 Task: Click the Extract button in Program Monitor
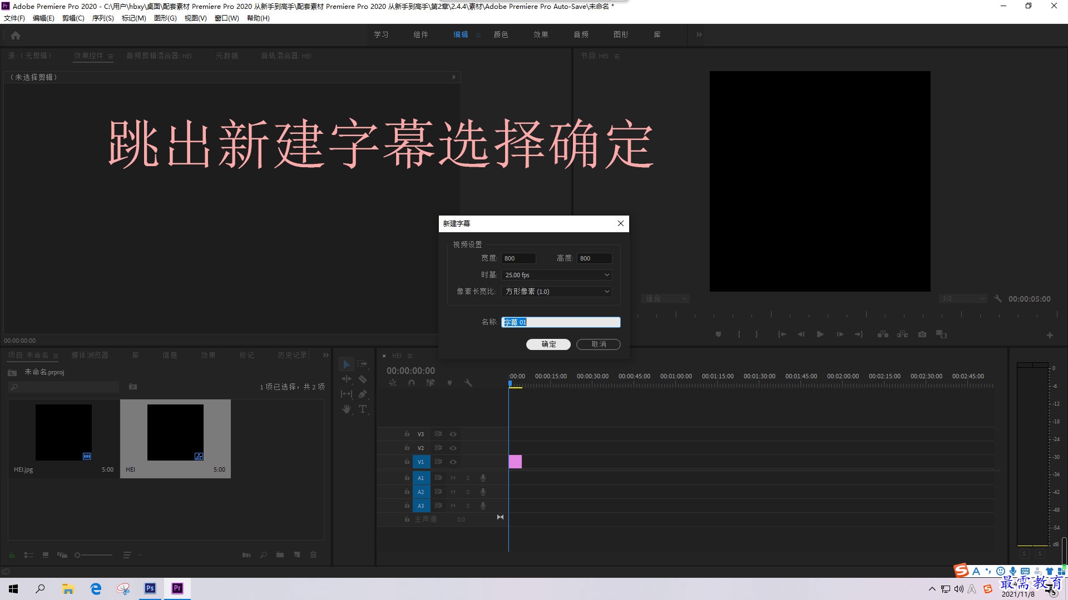[903, 334]
